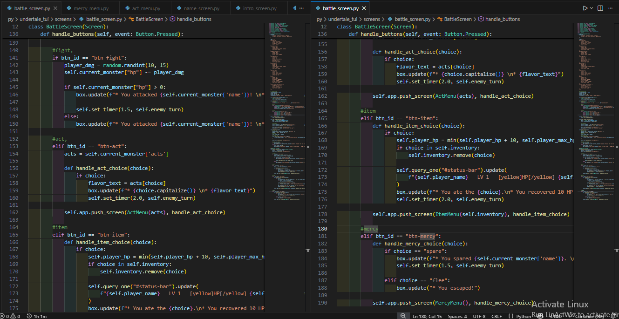Image resolution: width=619 pixels, height=319 pixels.
Task: Switch to the act_menu.py tab
Action: pos(146,8)
